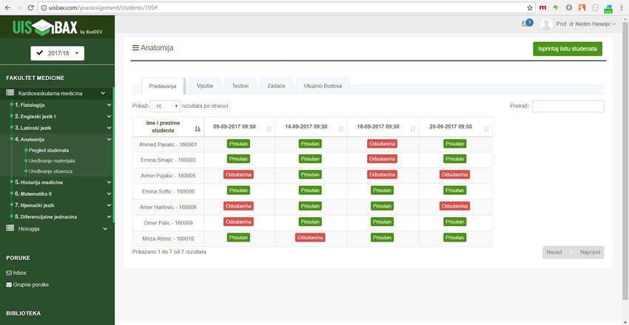Click the Nazad pagination button
This screenshot has width=629, height=325.
tap(554, 252)
